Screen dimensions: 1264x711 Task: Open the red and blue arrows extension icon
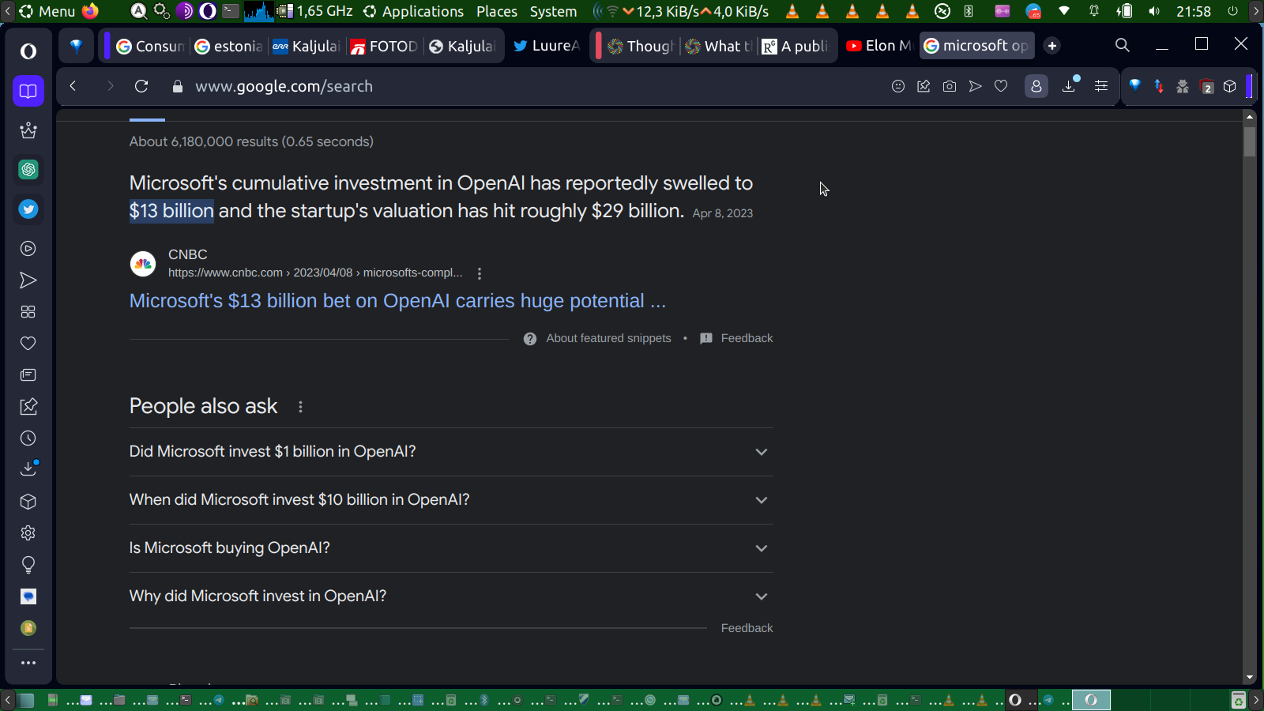pos(1159,86)
